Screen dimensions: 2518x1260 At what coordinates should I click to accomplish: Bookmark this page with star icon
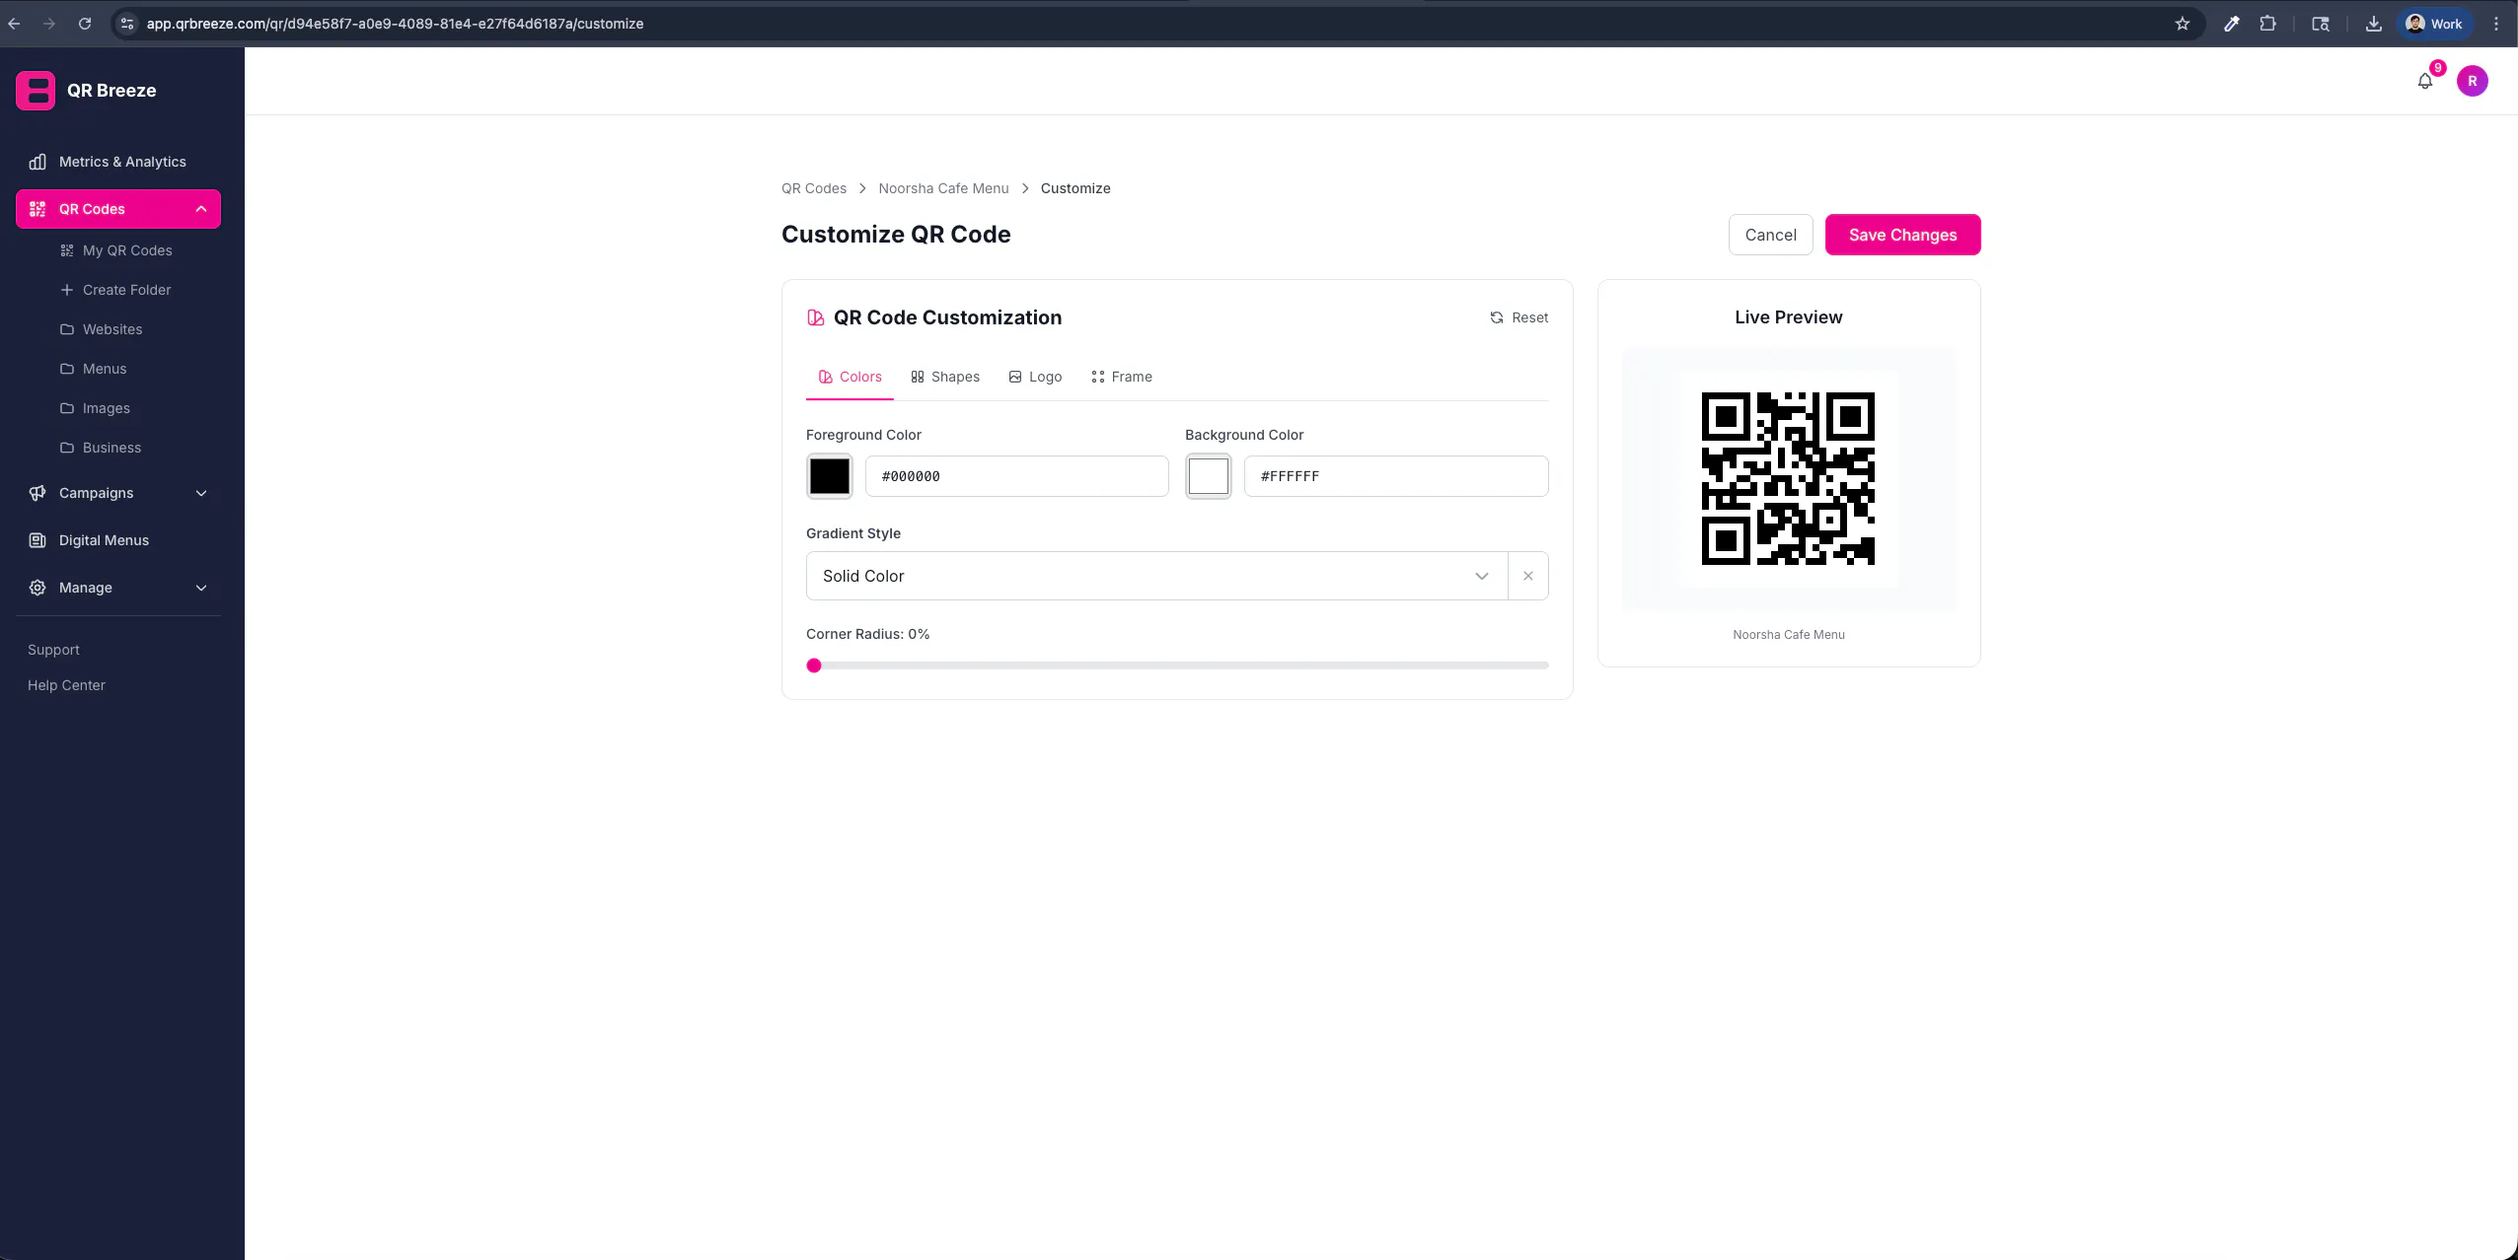point(2182,24)
